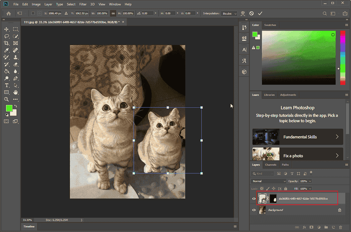Screen dimensions: 351x232
Task: Click the green foreground color swatch
Action: pyautogui.click(x=9, y=108)
